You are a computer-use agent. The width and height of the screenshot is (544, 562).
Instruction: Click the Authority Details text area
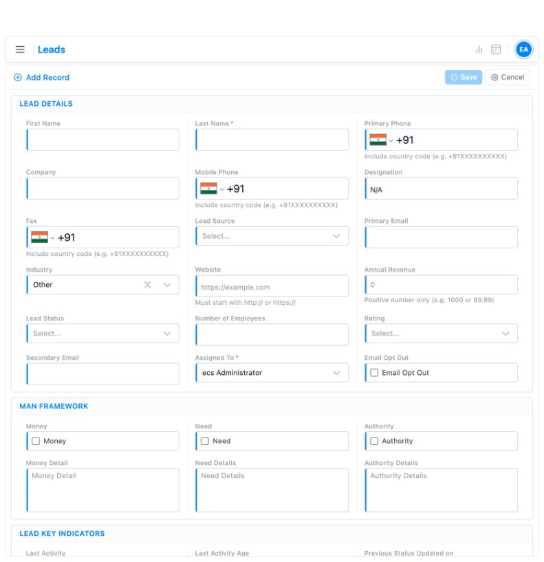click(441, 490)
